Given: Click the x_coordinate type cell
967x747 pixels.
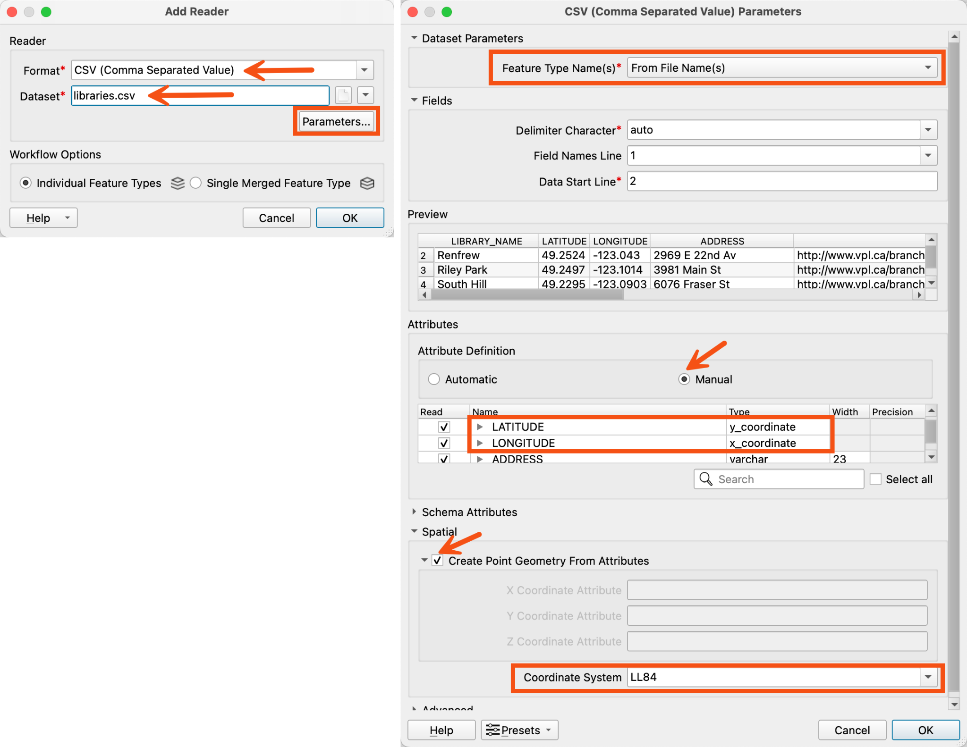Looking at the screenshot, I should click(778, 443).
